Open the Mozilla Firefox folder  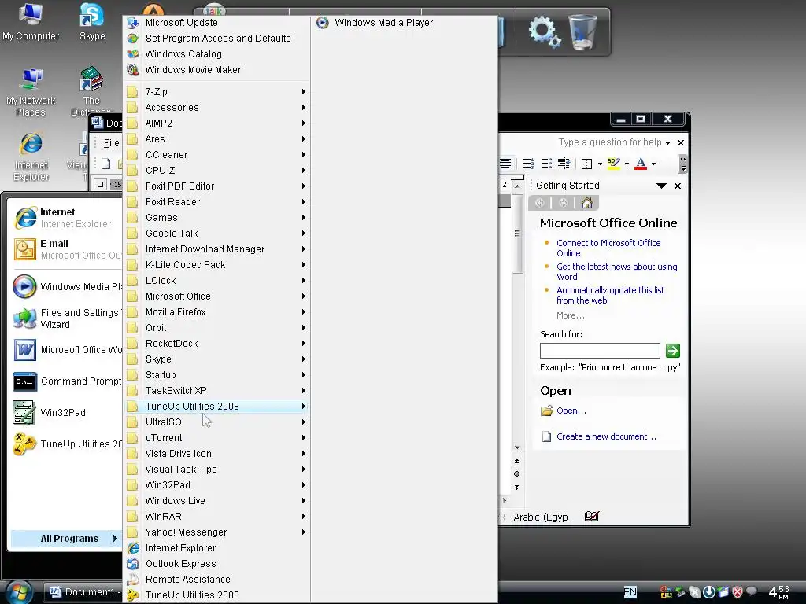click(216, 312)
